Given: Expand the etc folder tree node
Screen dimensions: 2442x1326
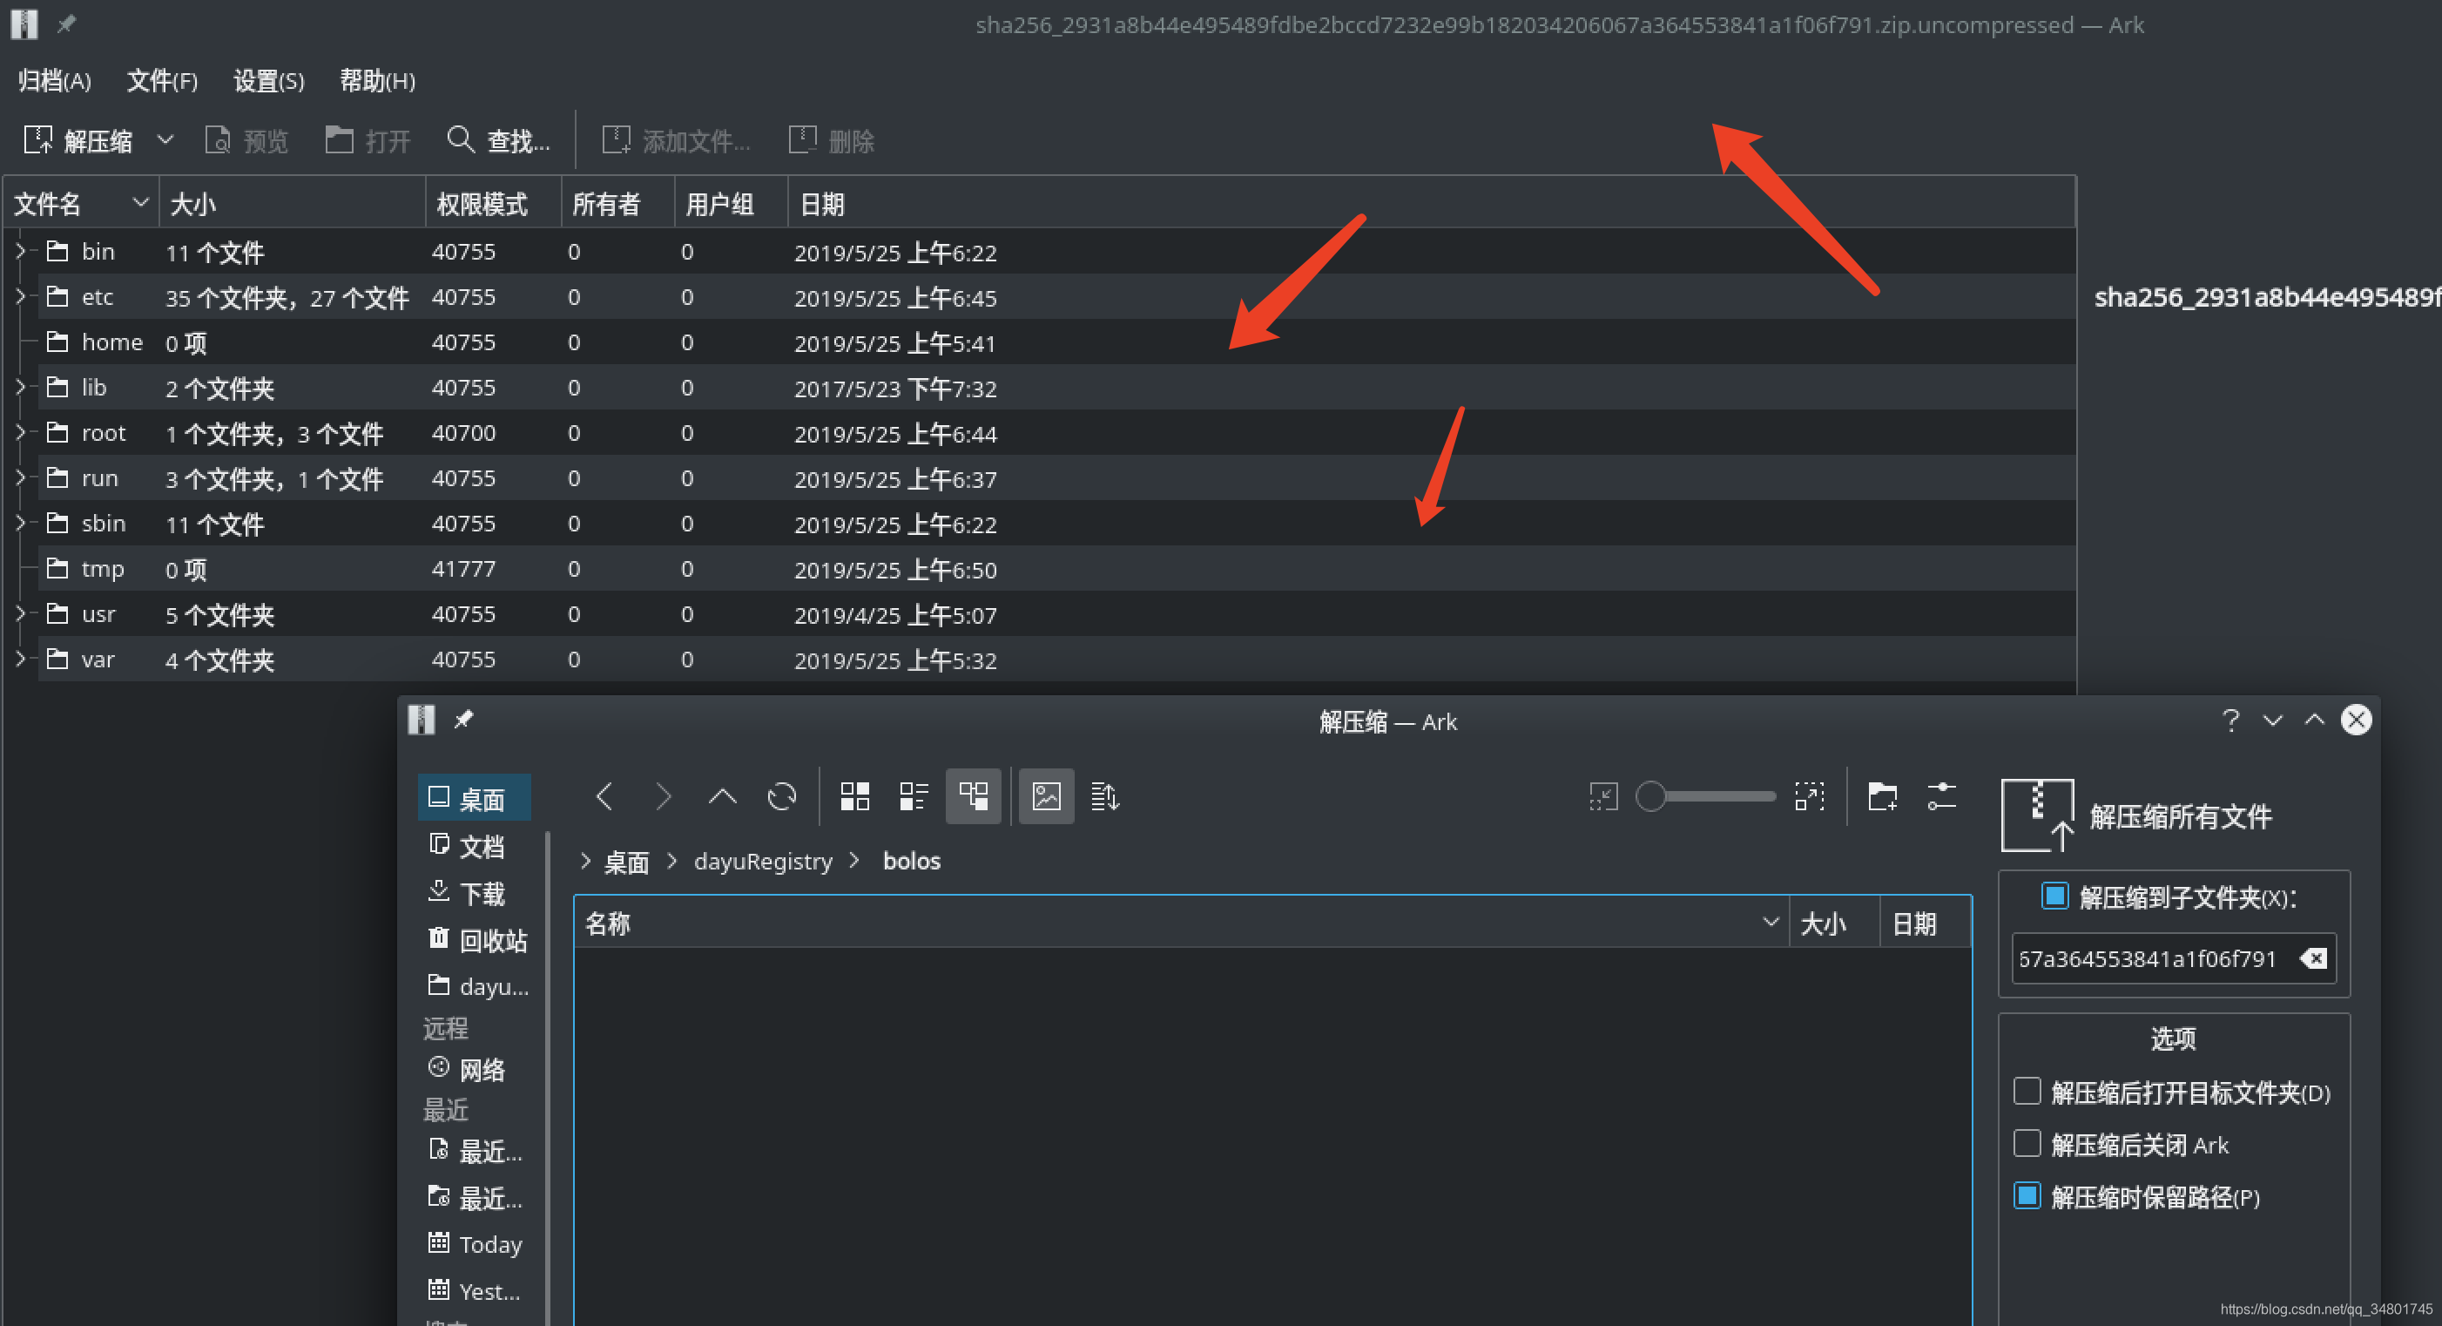Looking at the screenshot, I should click(20, 297).
